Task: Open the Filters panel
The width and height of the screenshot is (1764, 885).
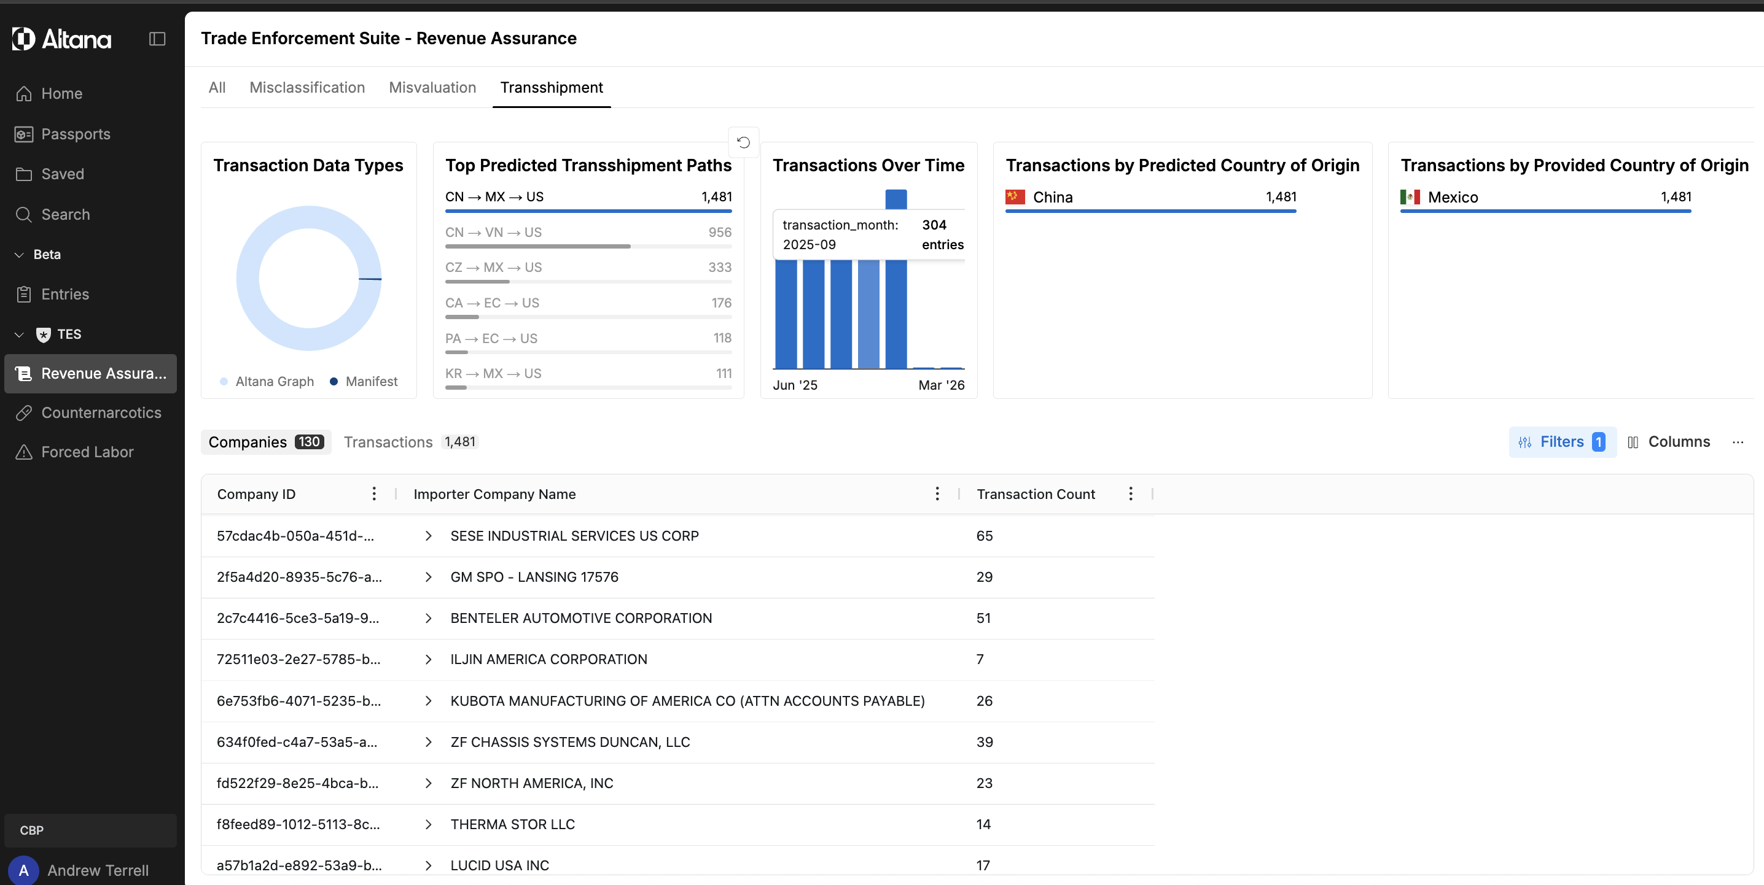Action: (x=1562, y=442)
